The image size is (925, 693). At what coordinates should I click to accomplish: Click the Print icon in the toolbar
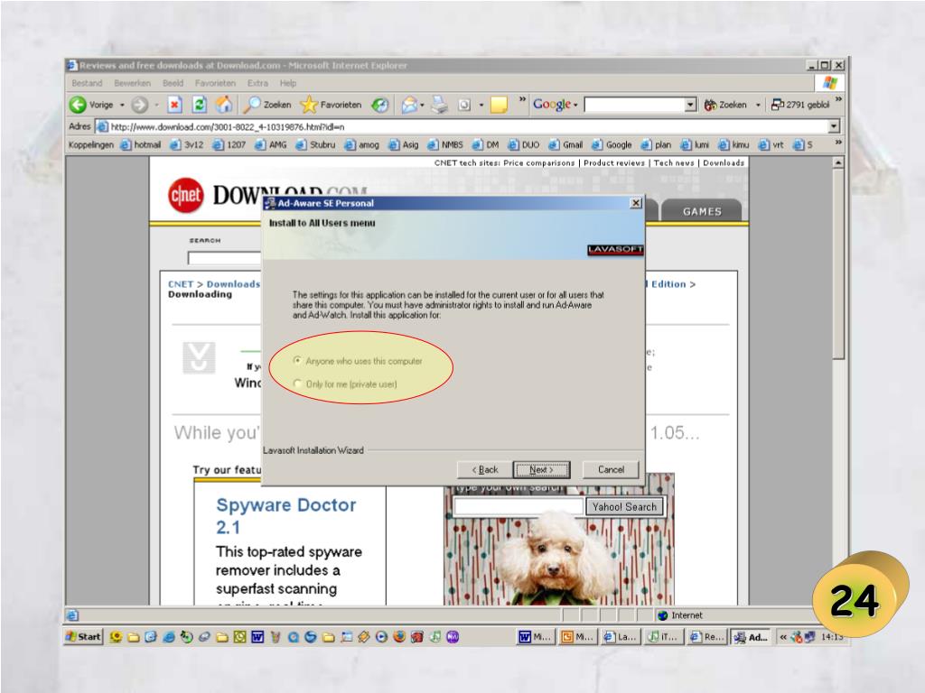click(x=440, y=105)
